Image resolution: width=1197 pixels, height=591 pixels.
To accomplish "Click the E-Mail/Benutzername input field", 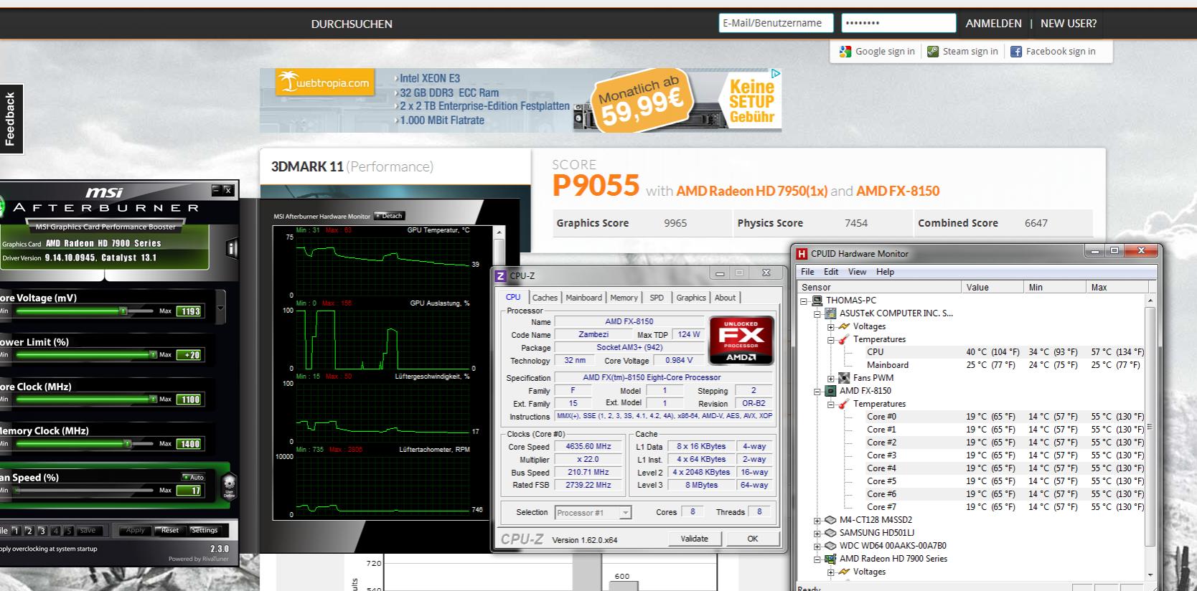I will (776, 23).
